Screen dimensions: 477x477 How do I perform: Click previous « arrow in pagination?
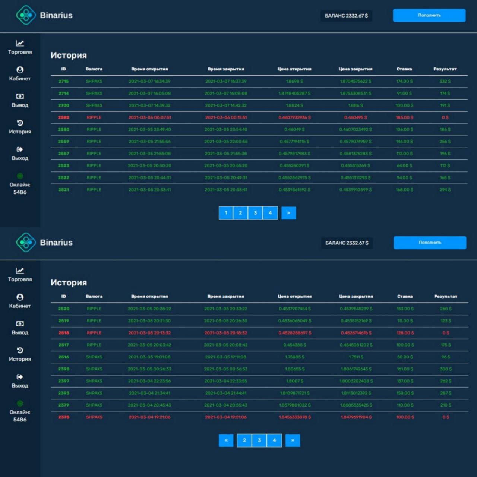point(226,440)
